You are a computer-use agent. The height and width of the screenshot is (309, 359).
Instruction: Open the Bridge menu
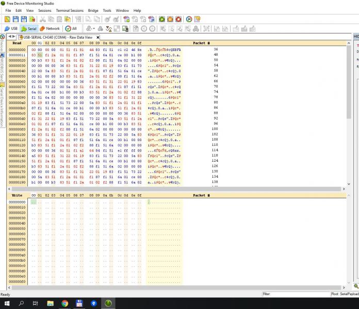click(93, 10)
